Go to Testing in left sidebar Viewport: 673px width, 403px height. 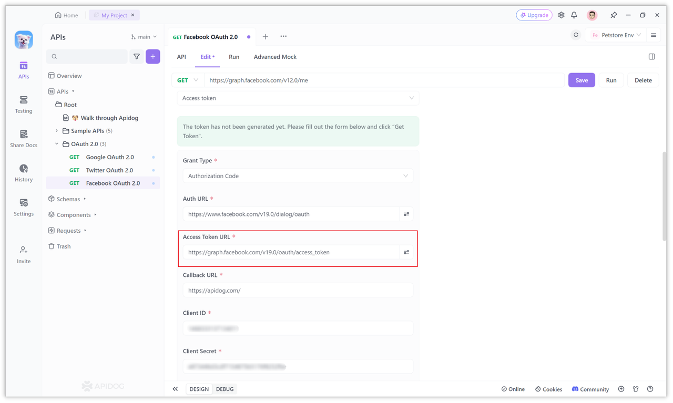click(x=24, y=105)
